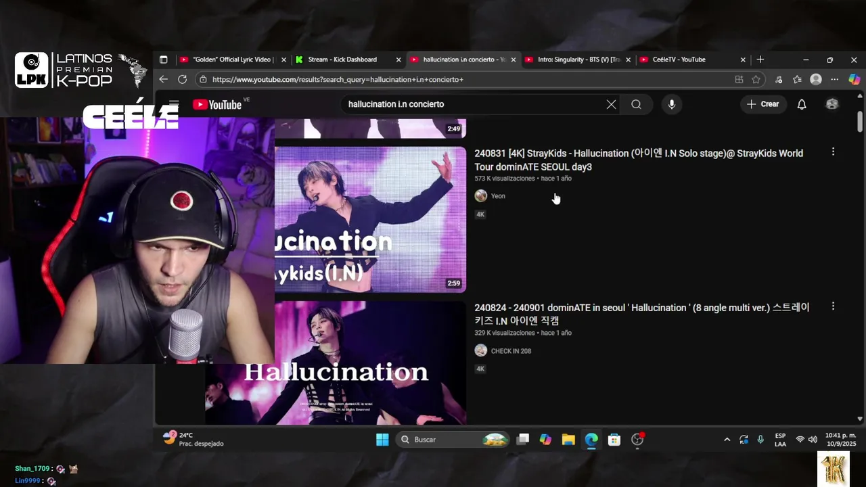The height and width of the screenshot is (487, 866).
Task: Open the browser profile avatar
Action: coord(816,79)
